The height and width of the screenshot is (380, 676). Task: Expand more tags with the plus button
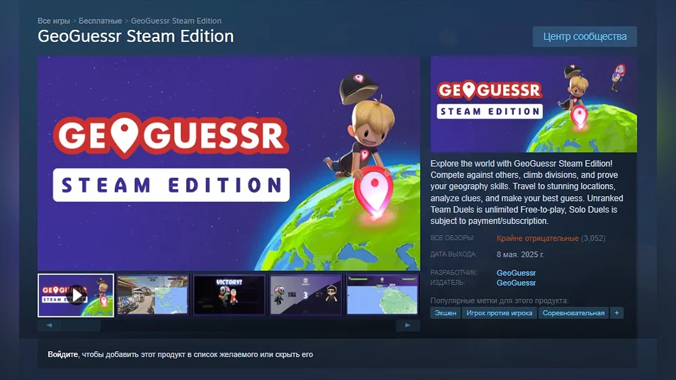[x=616, y=313]
